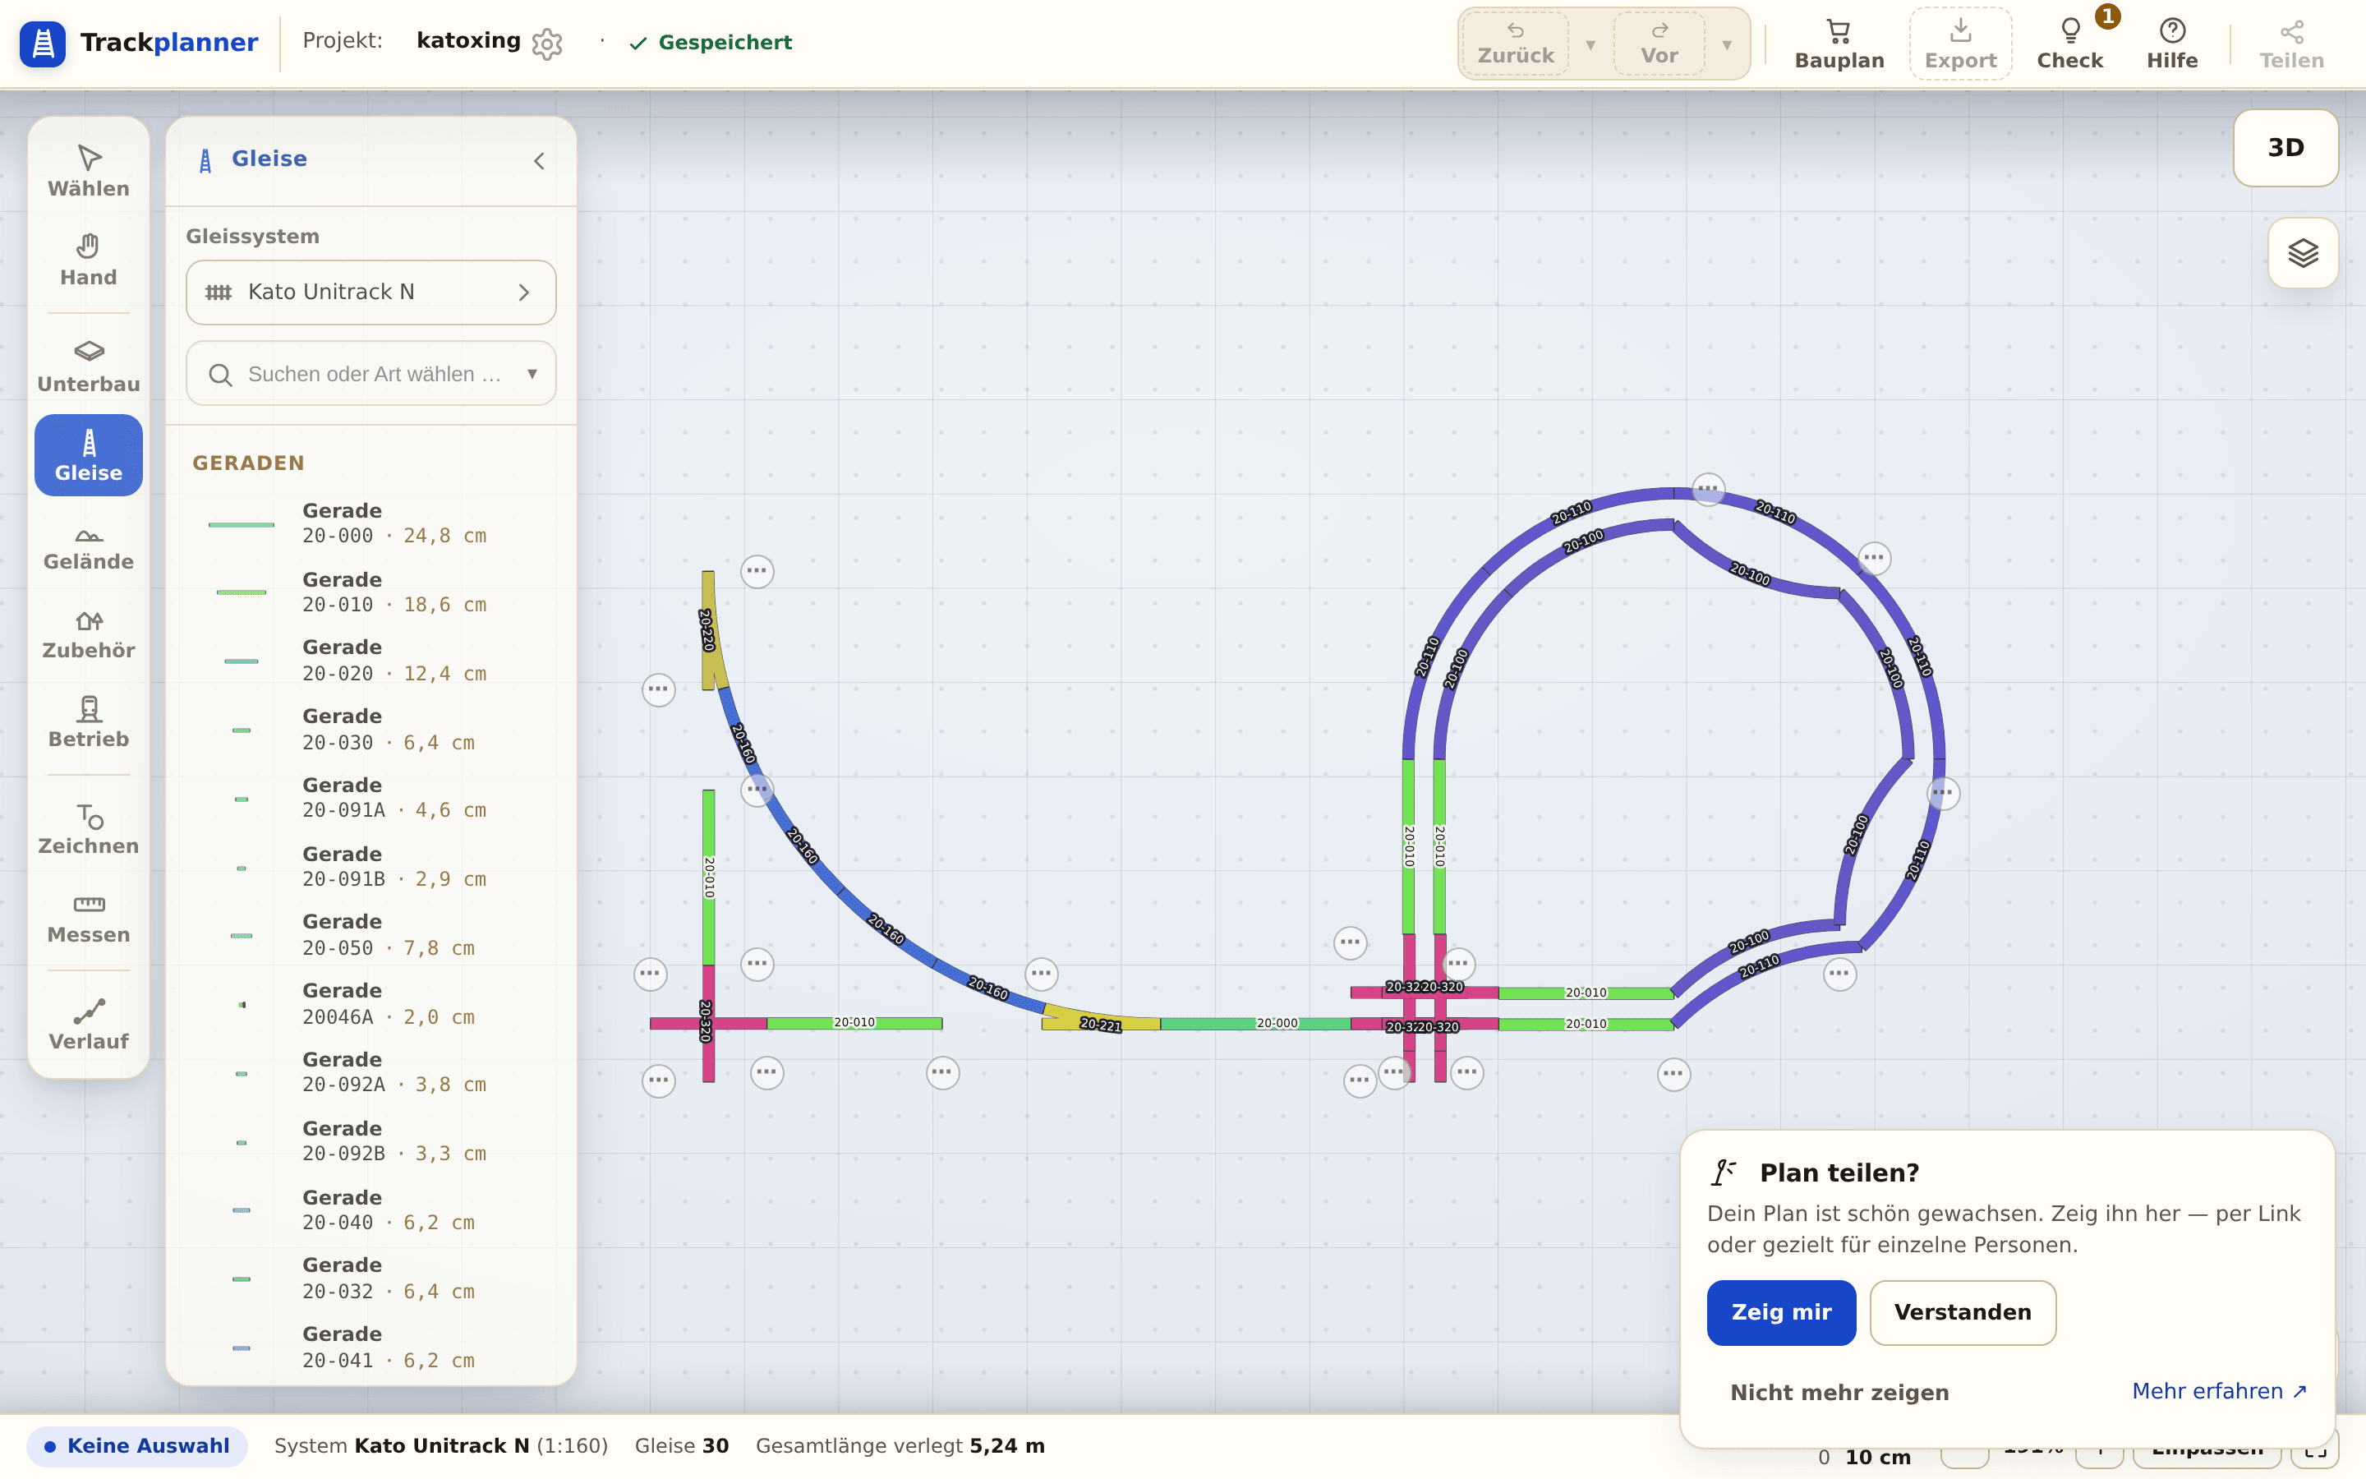Viewport: 2366px width, 1479px height.
Task: Activate the Messen measuring tool
Action: tap(88, 918)
